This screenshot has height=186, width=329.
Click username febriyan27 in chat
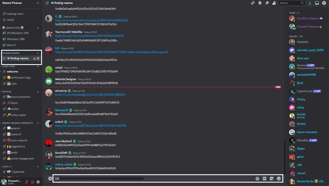click(62, 110)
